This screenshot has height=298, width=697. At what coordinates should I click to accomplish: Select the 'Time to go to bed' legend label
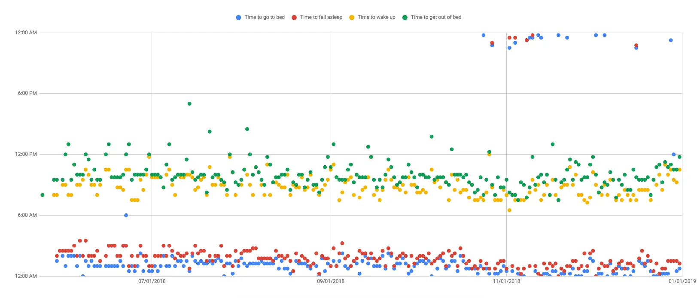(265, 17)
